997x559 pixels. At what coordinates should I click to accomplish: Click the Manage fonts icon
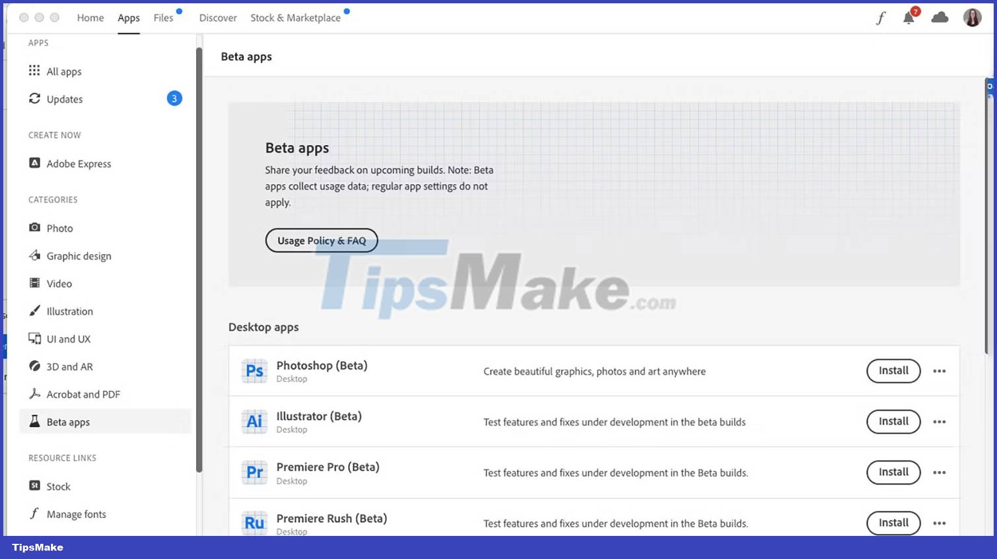(34, 513)
